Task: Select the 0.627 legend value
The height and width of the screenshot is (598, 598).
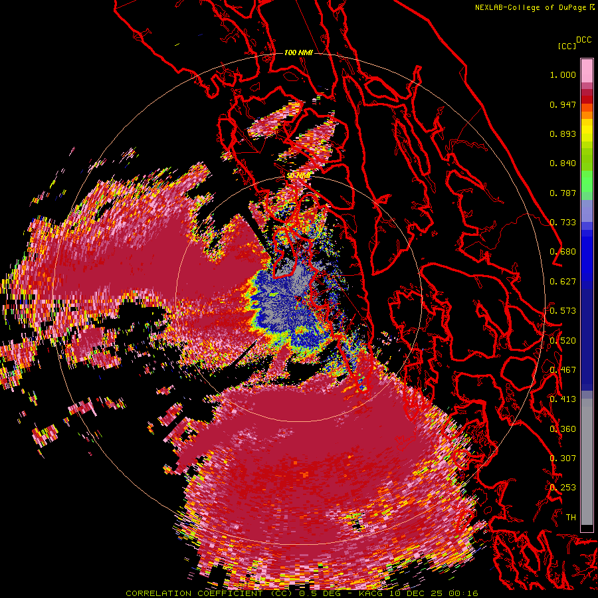Action: coord(563,282)
